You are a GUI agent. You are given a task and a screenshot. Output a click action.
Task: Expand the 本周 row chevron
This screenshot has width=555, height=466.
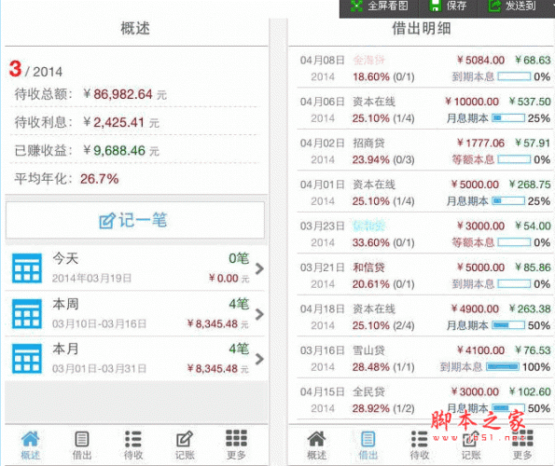click(x=260, y=314)
